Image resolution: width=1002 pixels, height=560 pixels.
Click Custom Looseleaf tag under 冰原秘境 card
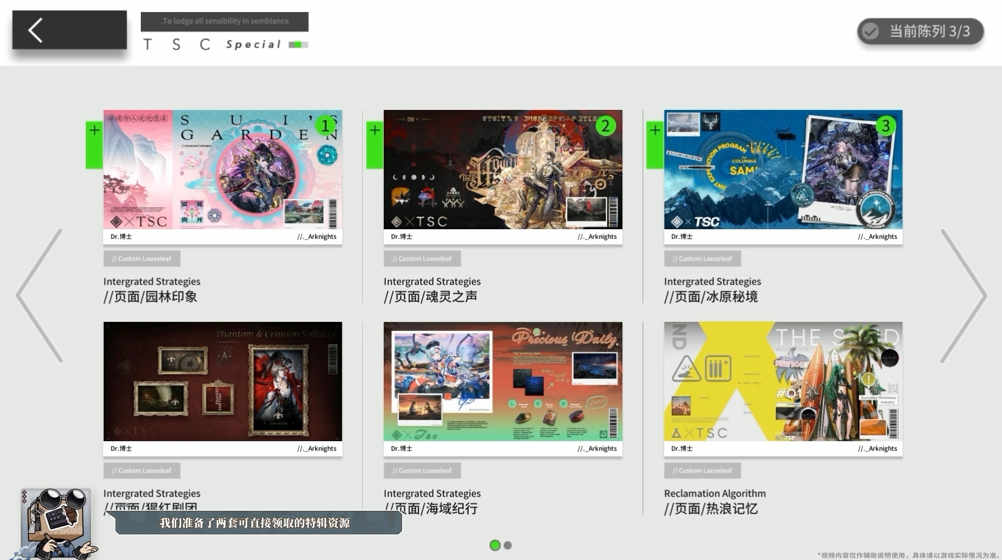[703, 259]
